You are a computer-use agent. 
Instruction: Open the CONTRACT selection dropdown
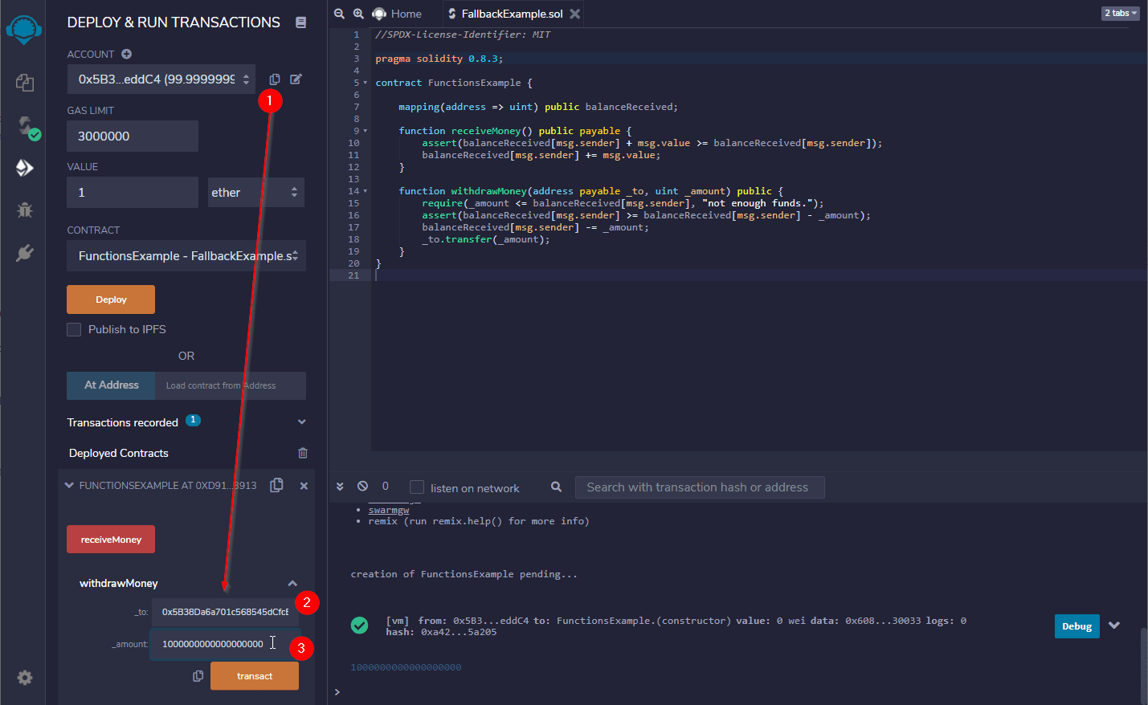point(186,255)
